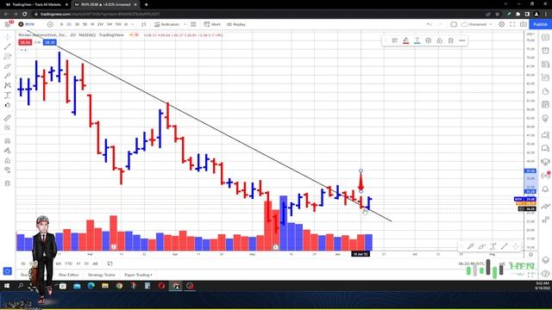Image resolution: width=552 pixels, height=310 pixels.
Task: Open the indicator templates grid icon
Action: coord(193,24)
